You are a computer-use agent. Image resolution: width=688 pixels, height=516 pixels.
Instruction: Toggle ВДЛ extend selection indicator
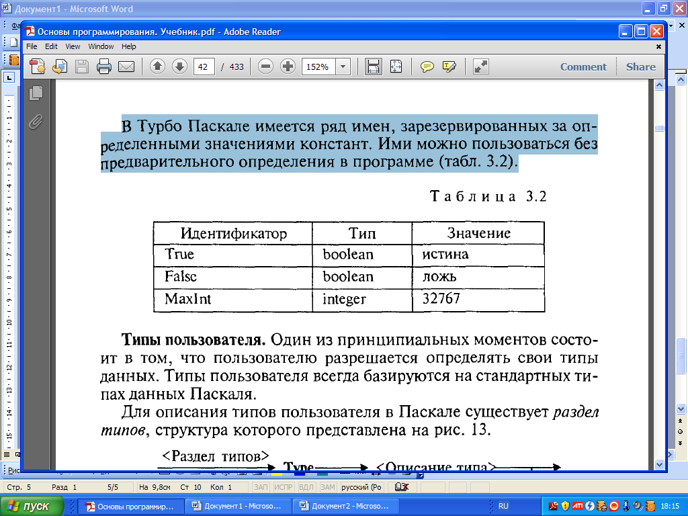(306, 487)
